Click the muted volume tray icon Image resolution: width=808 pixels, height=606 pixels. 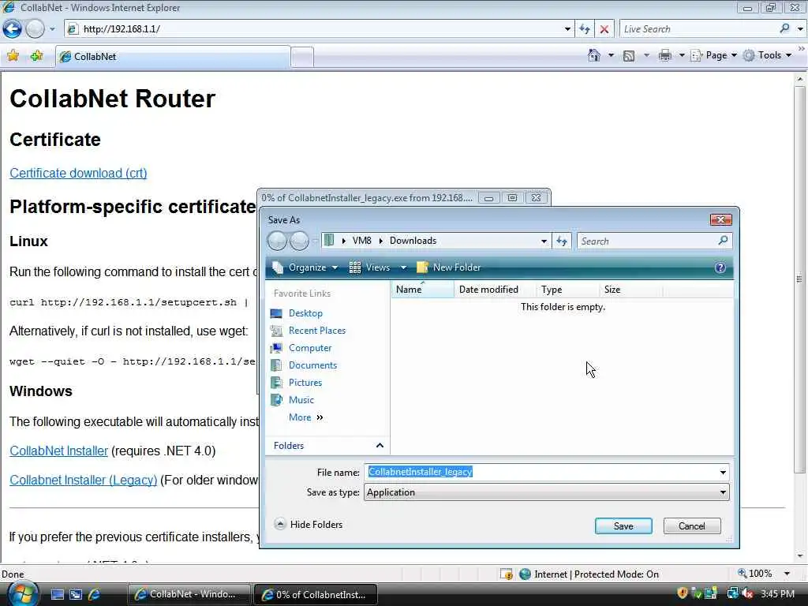tap(746, 593)
